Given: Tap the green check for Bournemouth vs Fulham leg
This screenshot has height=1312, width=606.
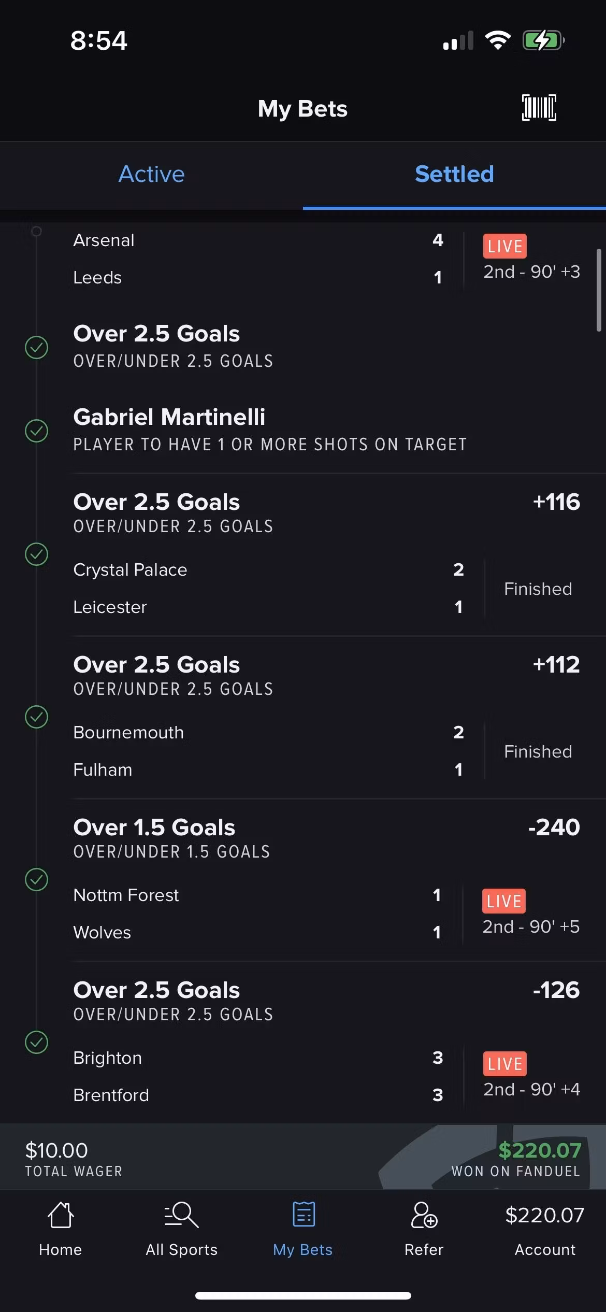Looking at the screenshot, I should click(x=37, y=717).
